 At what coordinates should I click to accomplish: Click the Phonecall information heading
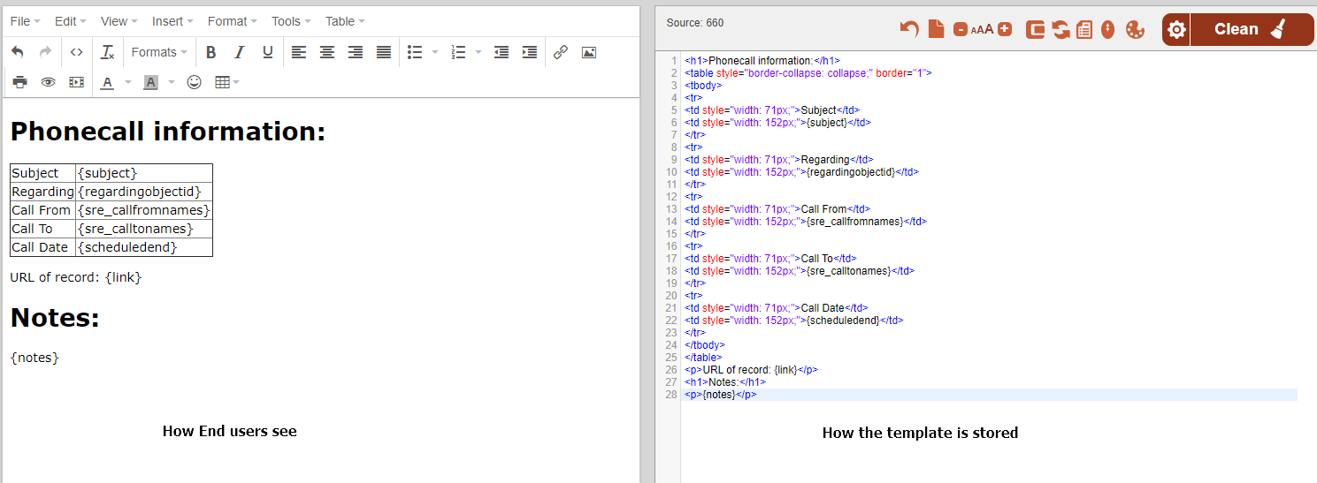click(x=168, y=132)
